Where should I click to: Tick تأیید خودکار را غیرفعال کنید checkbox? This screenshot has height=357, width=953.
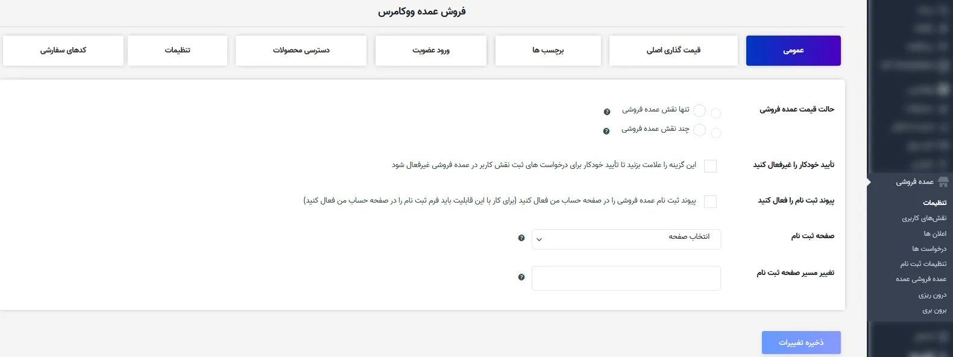click(x=710, y=166)
